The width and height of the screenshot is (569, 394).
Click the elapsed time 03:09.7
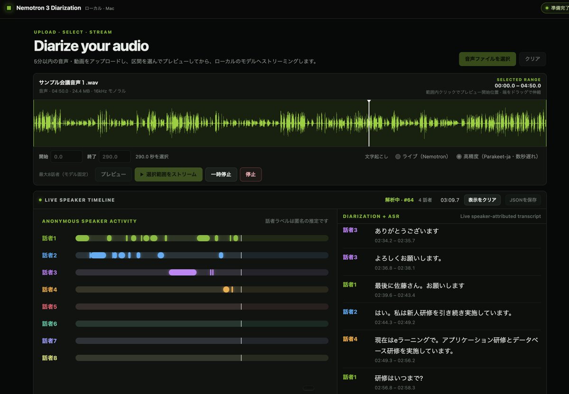(450, 200)
